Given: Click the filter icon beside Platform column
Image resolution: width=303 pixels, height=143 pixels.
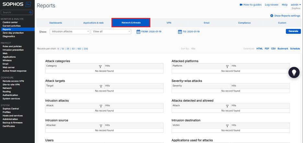Looking at the screenshot, I should 227,66.
